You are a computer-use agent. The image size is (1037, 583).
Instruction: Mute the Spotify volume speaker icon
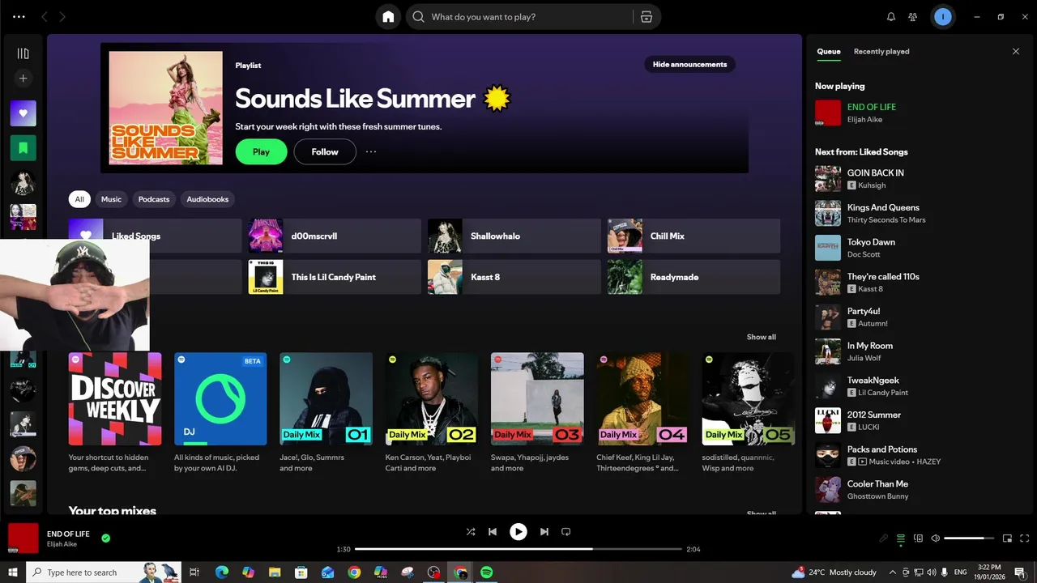tap(936, 538)
